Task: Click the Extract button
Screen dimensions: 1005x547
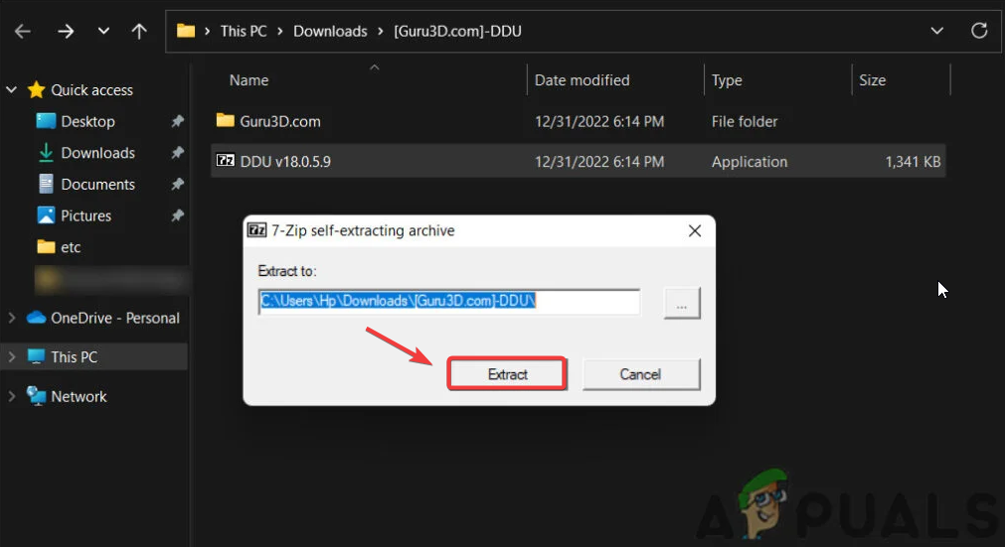Action: [507, 373]
